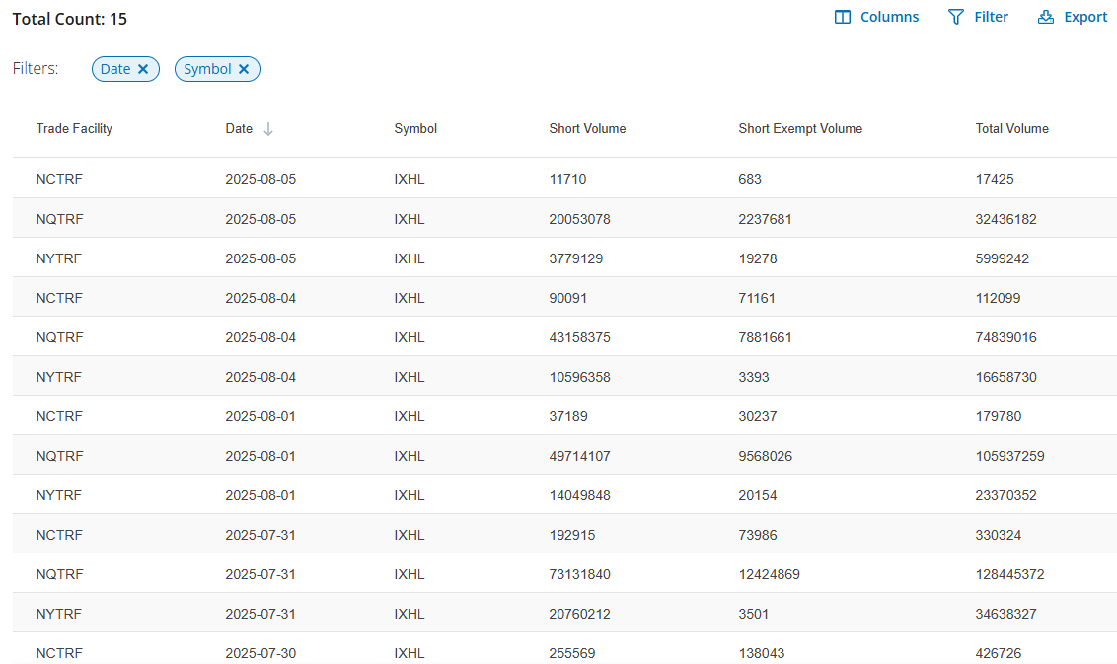Image resolution: width=1117 pixels, height=664 pixels.
Task: Select short exempt volume 73986
Action: (x=757, y=535)
